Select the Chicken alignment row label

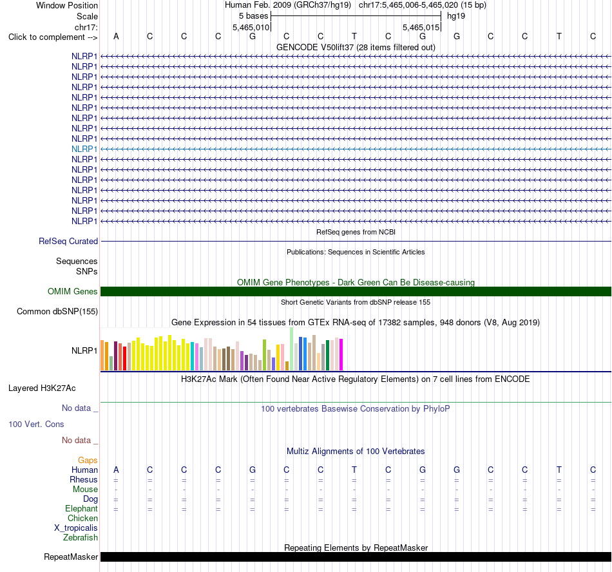point(82,518)
